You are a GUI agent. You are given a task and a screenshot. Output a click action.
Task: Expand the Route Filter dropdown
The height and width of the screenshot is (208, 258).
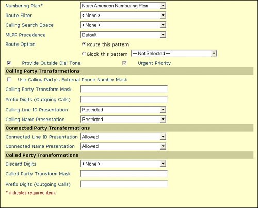[123, 16]
